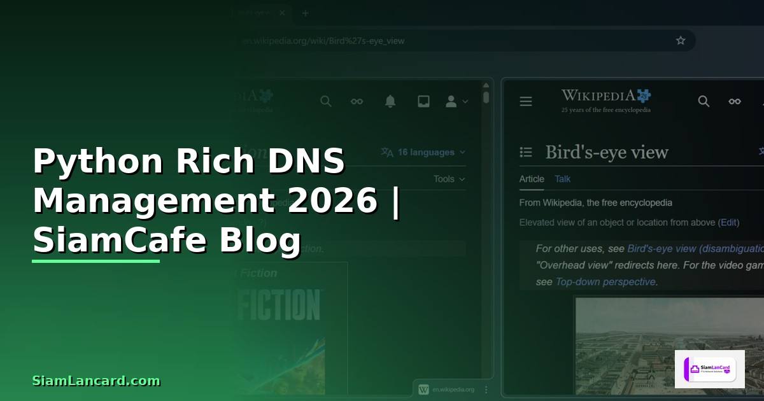The height and width of the screenshot is (401, 764).
Task: Open search in the left Wikipedia pane
Action: [x=326, y=101]
